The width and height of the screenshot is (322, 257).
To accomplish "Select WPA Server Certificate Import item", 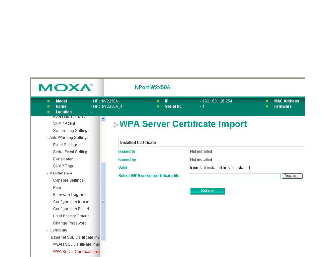I will pos(76,251).
